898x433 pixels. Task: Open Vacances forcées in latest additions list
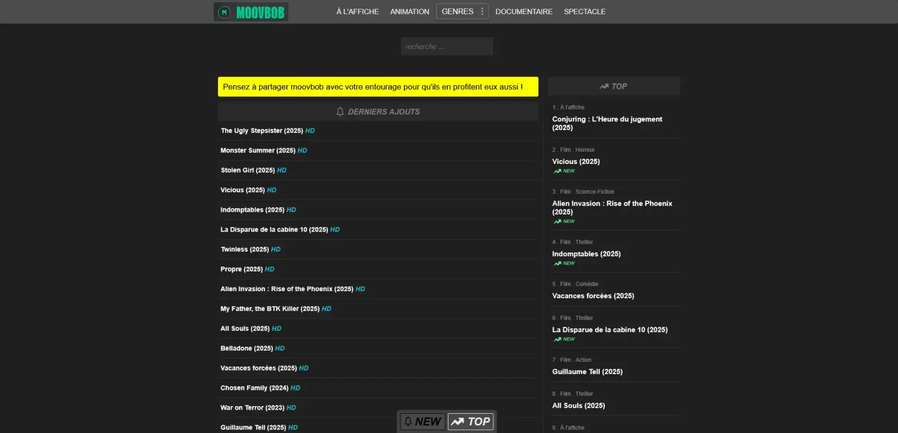tap(259, 369)
